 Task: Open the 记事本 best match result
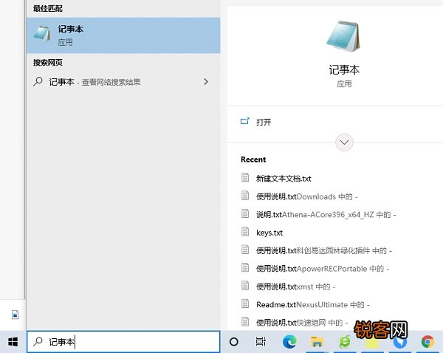123,35
